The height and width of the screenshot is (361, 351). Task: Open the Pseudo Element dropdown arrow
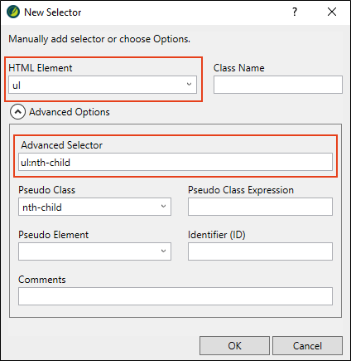(163, 251)
